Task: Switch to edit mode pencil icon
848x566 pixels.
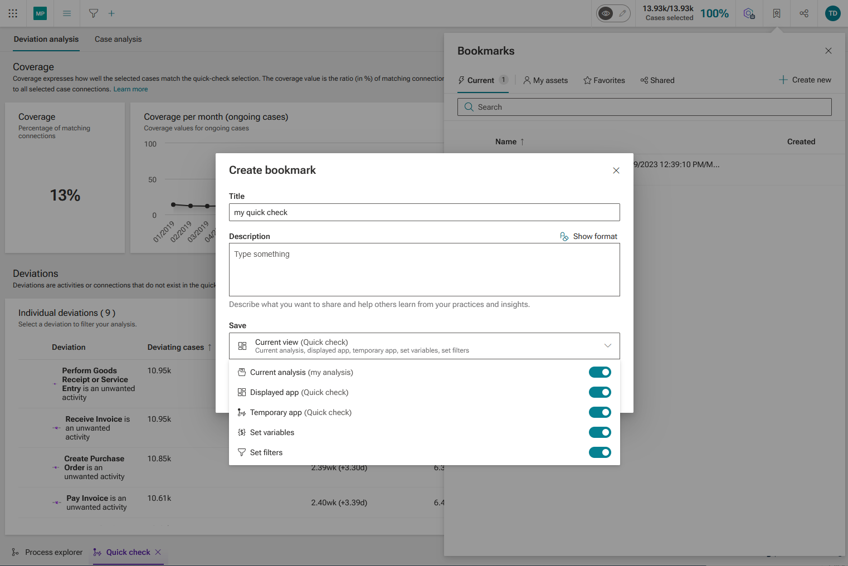Action: (622, 13)
